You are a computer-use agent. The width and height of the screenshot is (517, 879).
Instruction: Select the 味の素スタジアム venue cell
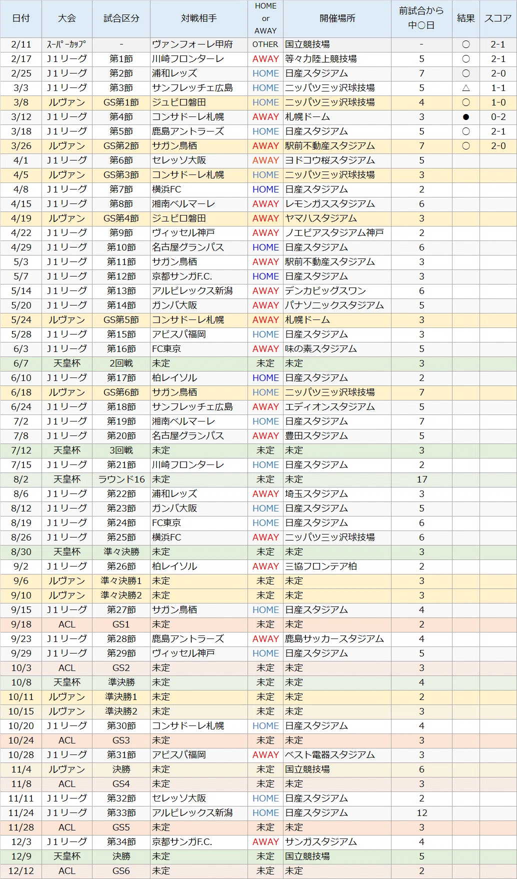coord(337,349)
